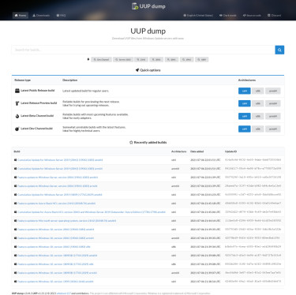Click the Dev Channel quick search chip
This screenshot has height=295, width=296.
point(101,60)
